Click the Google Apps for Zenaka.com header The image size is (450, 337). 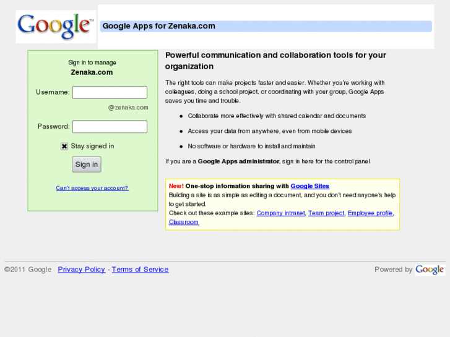159,26
